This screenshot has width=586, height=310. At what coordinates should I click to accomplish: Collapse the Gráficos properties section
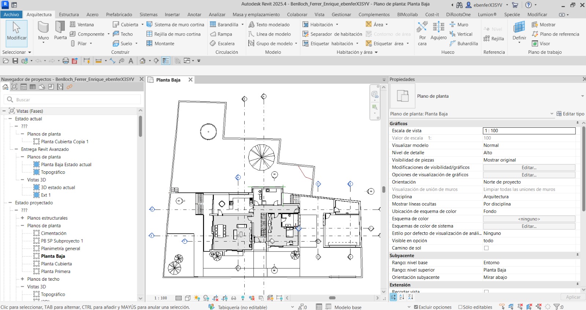point(578,123)
